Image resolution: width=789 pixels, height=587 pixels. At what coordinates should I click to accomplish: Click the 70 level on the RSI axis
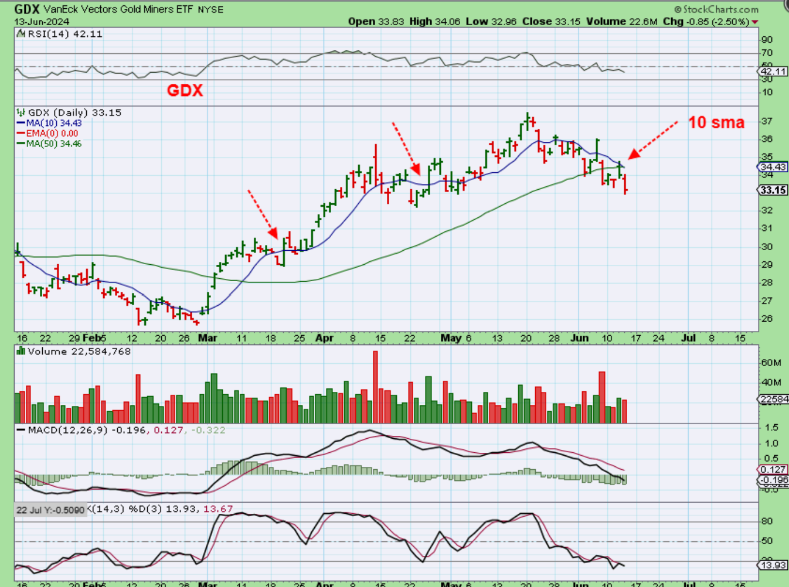pyautogui.click(x=767, y=53)
